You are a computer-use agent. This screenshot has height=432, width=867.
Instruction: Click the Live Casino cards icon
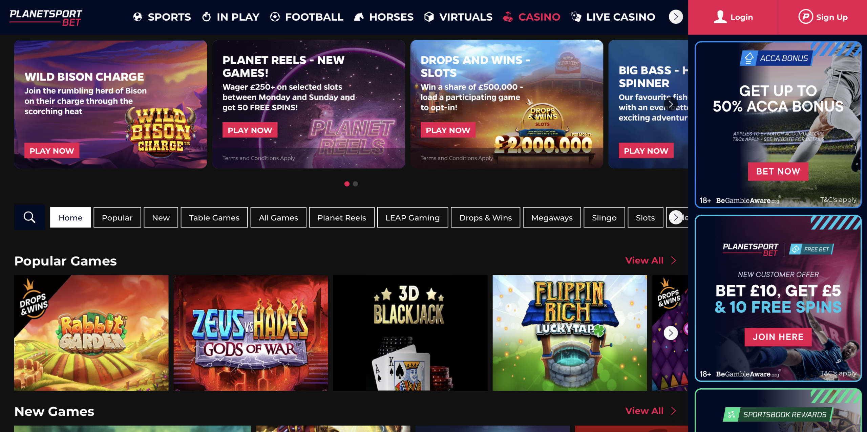click(576, 17)
